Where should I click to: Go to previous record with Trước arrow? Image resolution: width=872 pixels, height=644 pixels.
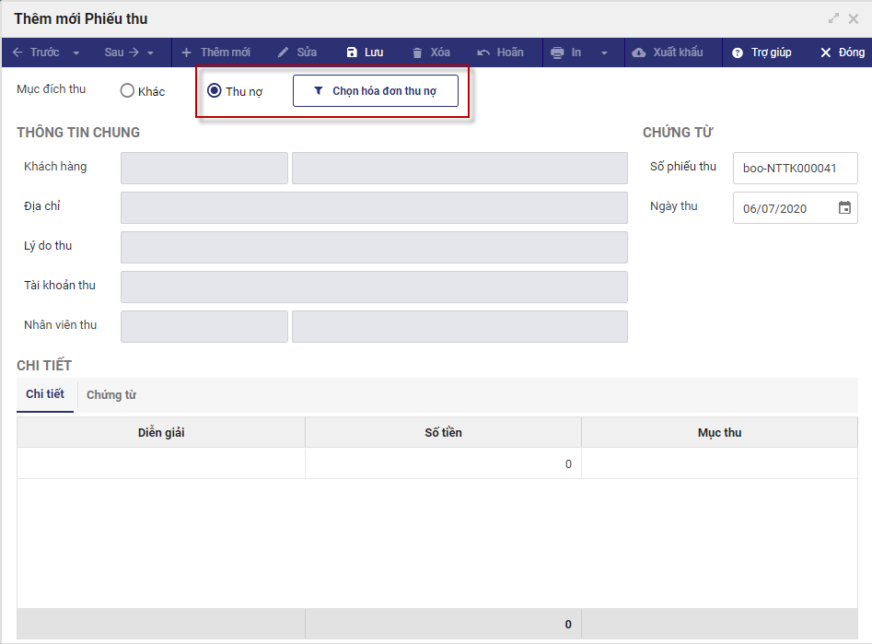[x=36, y=53]
